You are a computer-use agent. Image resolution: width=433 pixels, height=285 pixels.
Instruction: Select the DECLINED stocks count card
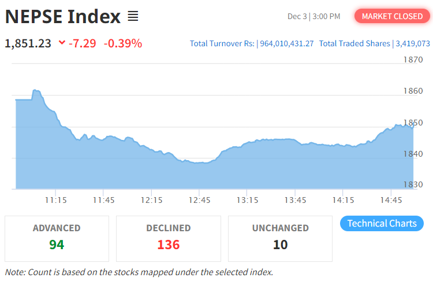tap(168, 238)
